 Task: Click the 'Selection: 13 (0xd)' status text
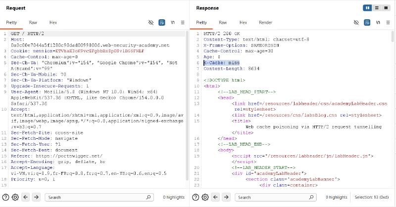[x=372, y=197]
